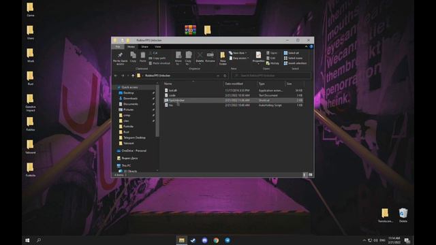Click the Back navigation arrow
436x245 pixels.
116,76
